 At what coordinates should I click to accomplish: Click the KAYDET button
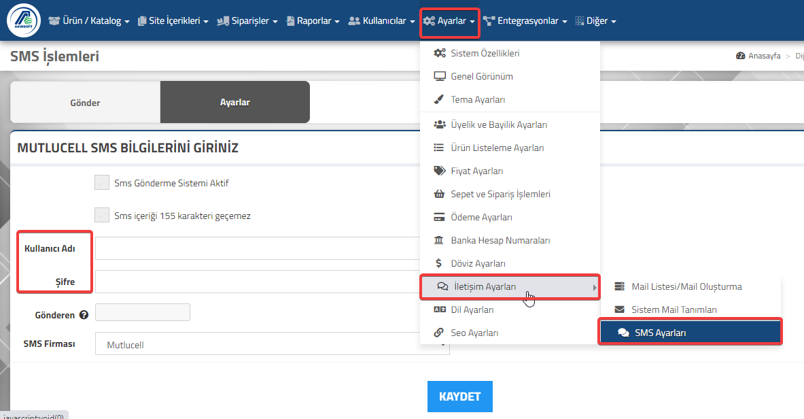tap(460, 397)
